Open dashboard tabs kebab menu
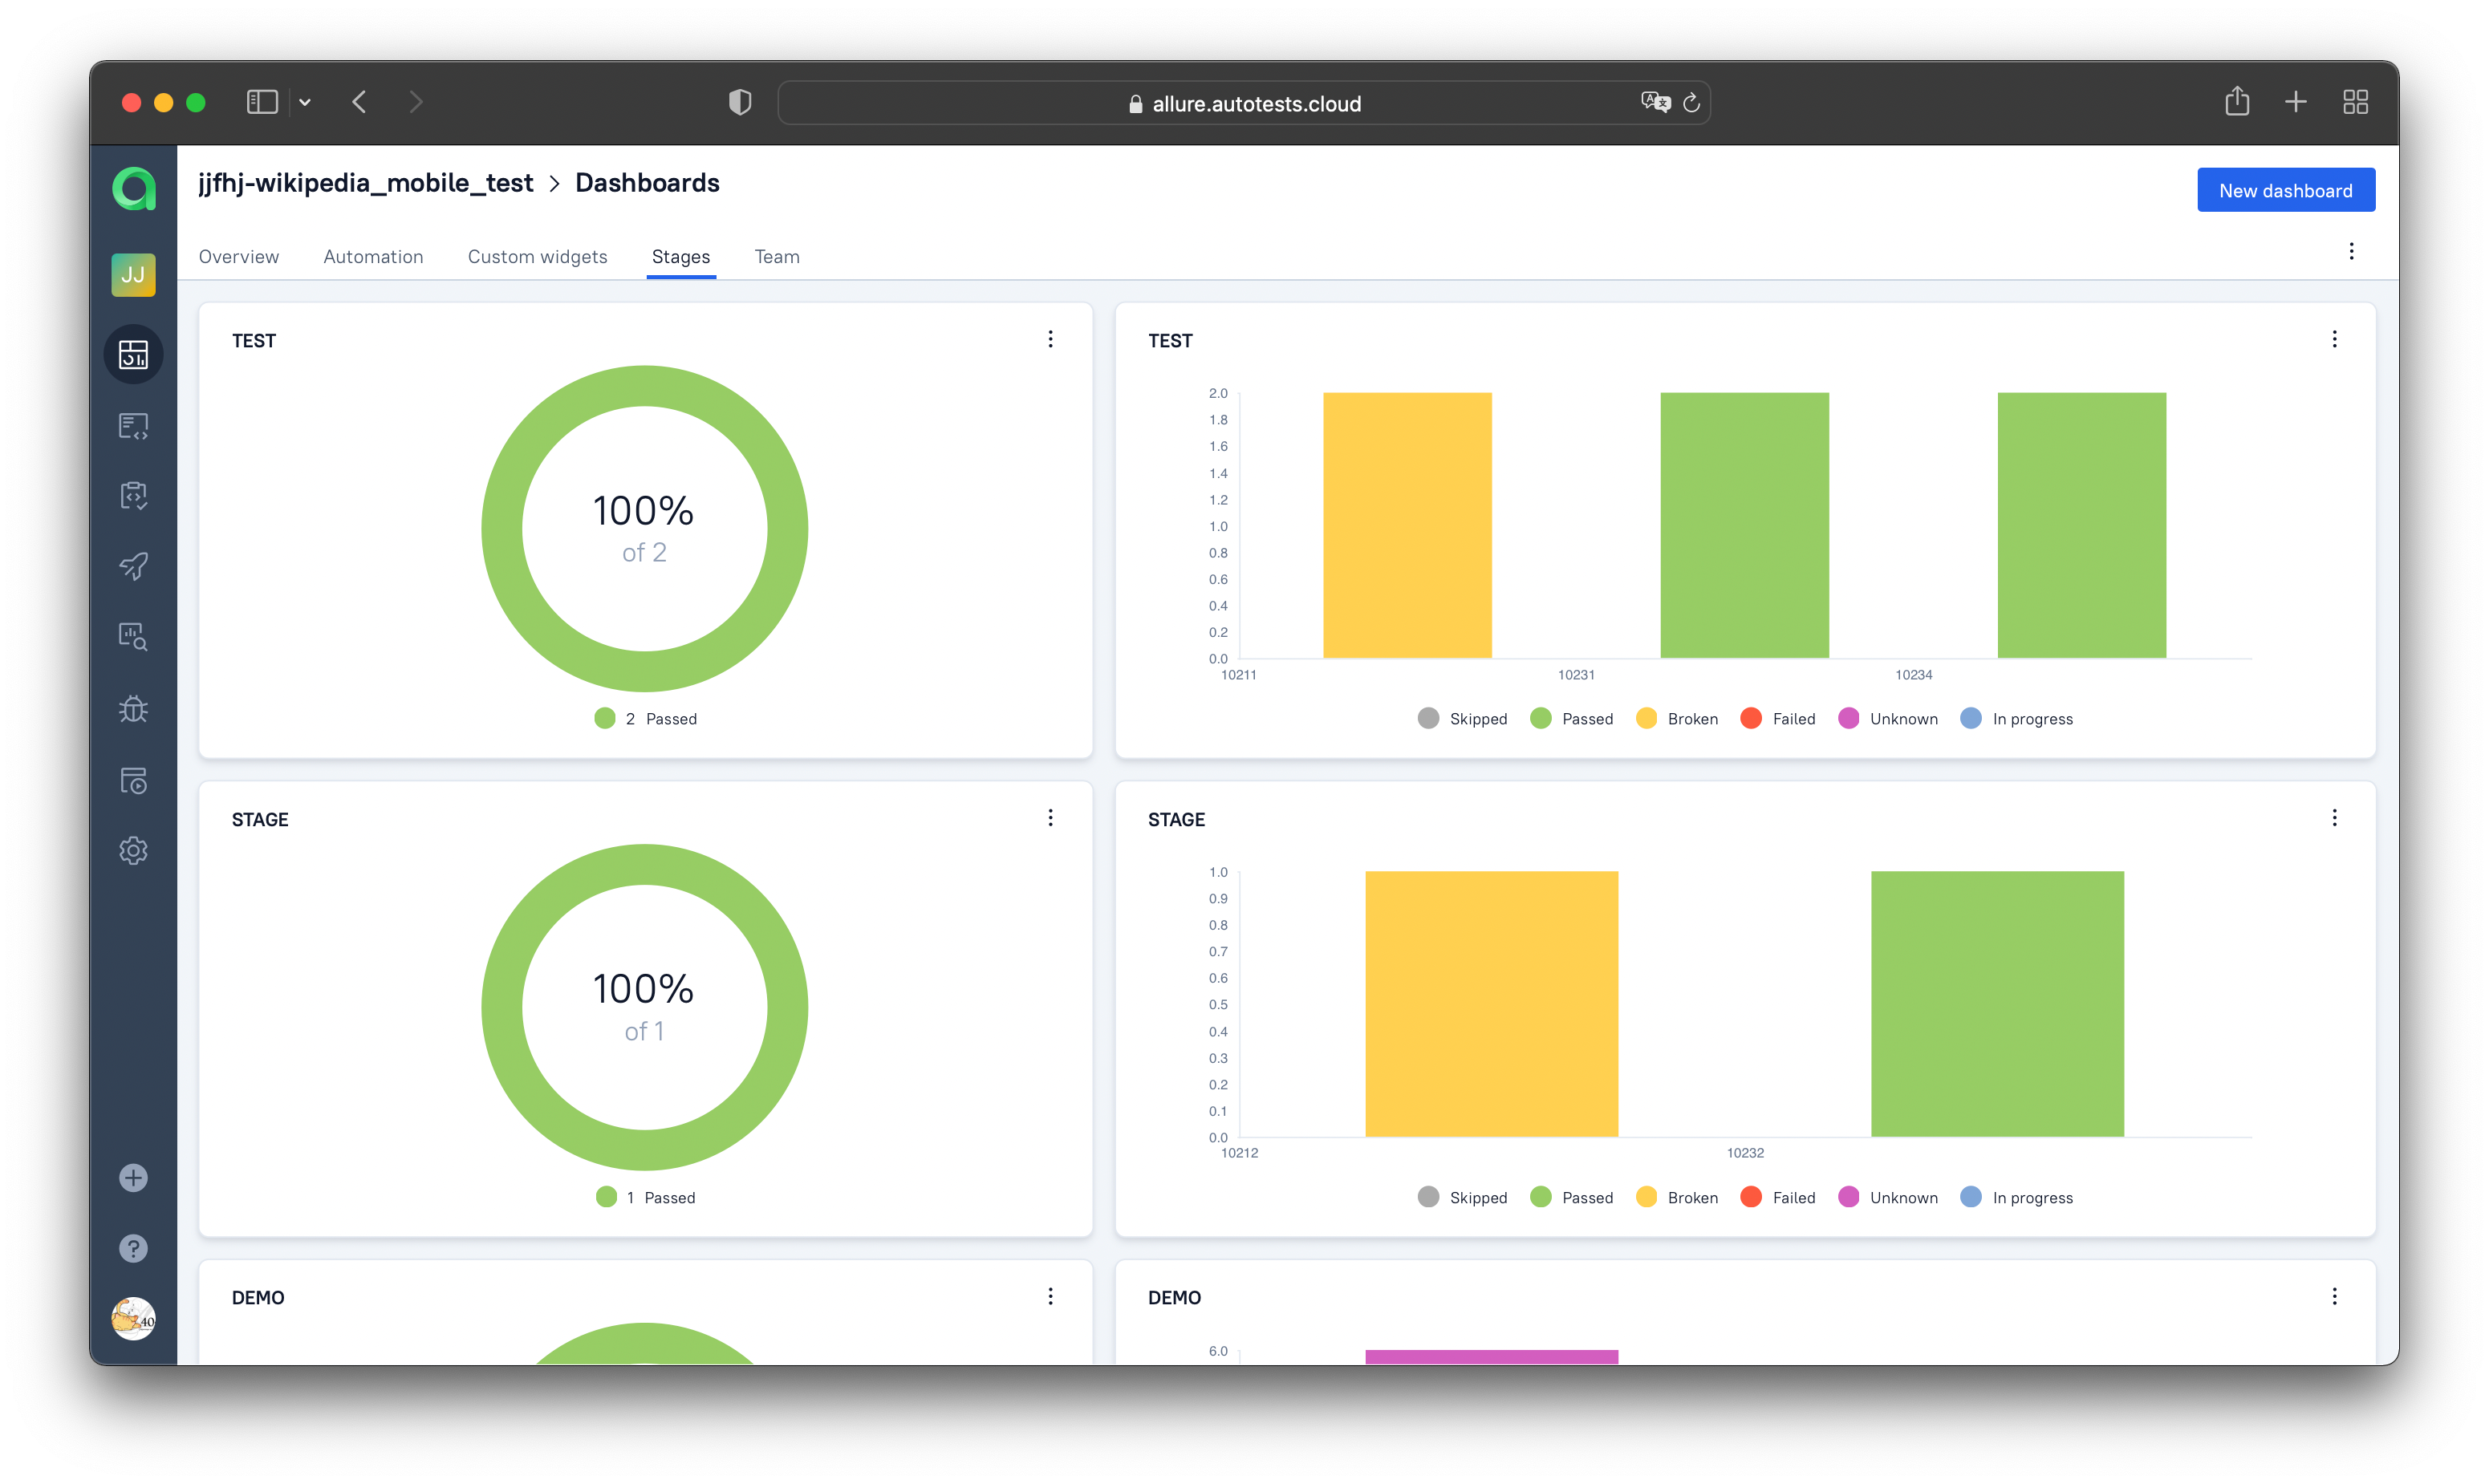 (2351, 251)
